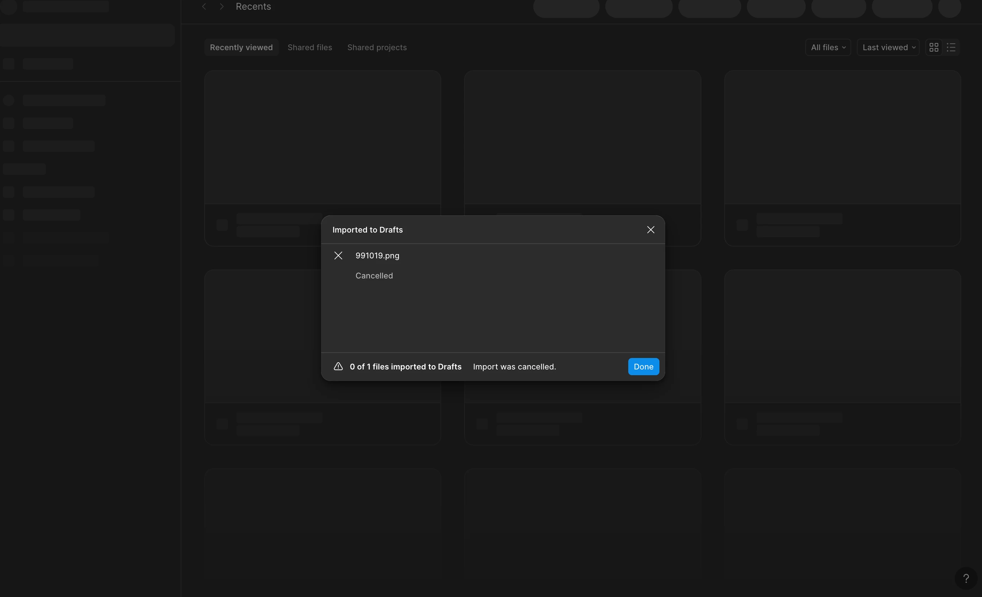Select the Recently viewed tab
982x597 pixels.
(x=241, y=47)
